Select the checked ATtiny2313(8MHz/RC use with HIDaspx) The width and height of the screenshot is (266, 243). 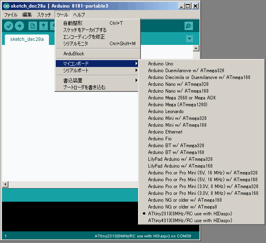tap(201, 213)
